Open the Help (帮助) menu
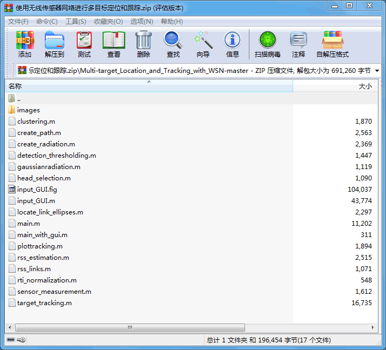386x350 pixels. pos(172,22)
